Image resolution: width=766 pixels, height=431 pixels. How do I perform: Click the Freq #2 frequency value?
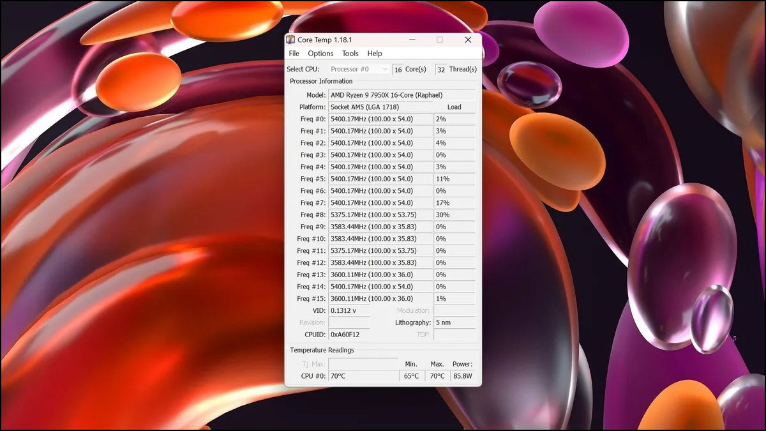pos(380,143)
